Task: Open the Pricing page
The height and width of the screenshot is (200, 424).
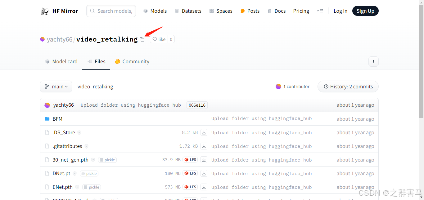Action: pyautogui.click(x=301, y=11)
